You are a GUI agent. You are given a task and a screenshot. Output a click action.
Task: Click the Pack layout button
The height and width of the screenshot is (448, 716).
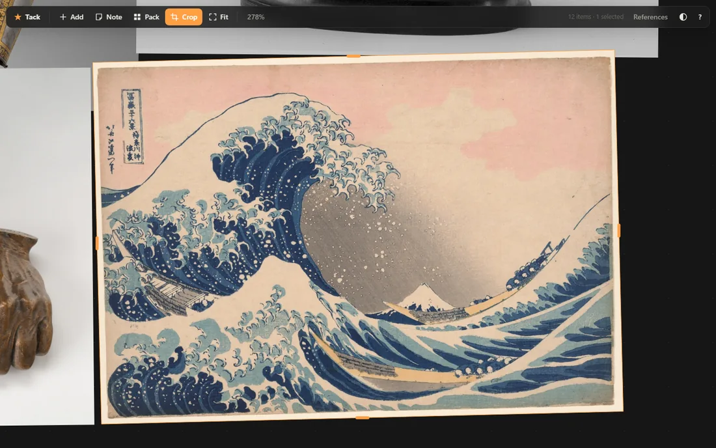tap(146, 17)
